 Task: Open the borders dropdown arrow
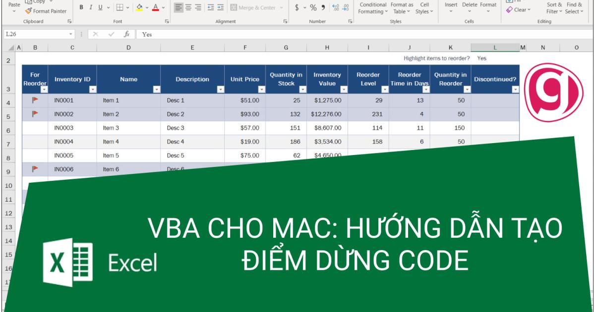tap(127, 7)
